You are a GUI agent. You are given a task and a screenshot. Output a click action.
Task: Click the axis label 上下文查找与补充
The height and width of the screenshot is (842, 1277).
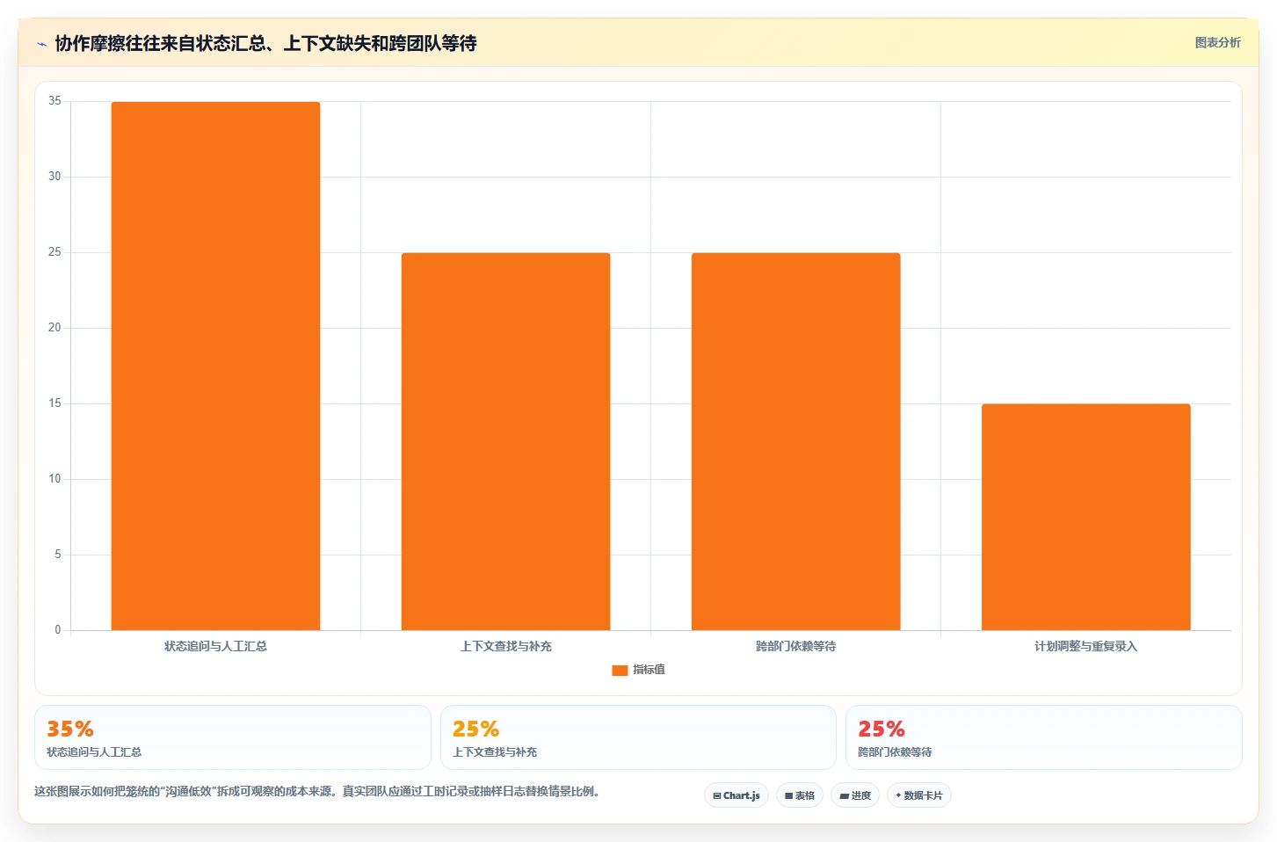click(x=505, y=646)
